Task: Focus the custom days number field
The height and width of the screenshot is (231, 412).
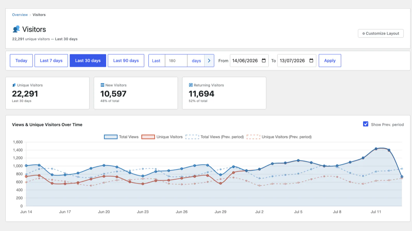Action: pyautogui.click(x=176, y=61)
